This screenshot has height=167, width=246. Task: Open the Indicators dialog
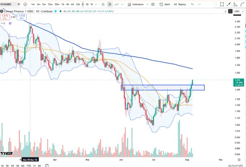[x=136, y=4]
